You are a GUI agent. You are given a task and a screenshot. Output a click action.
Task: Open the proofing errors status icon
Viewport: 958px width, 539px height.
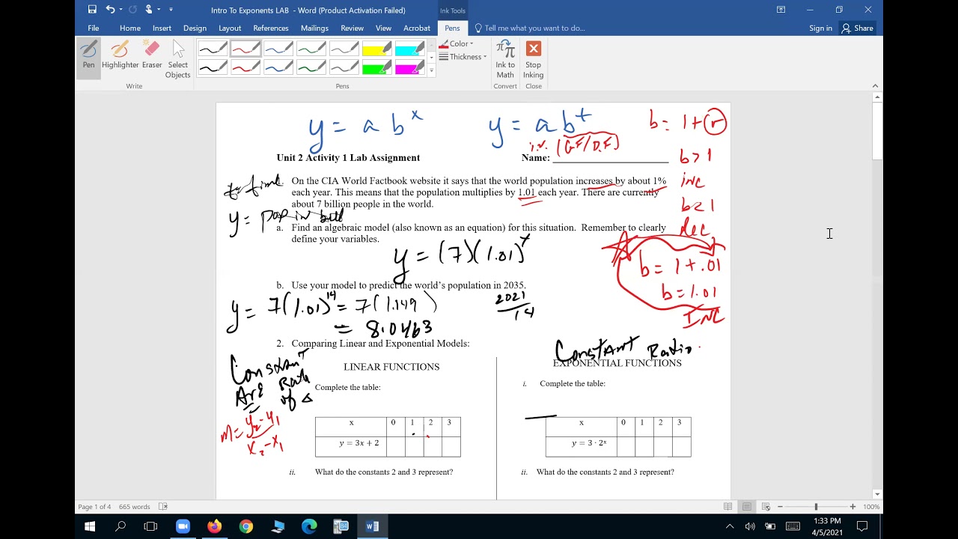click(x=163, y=507)
